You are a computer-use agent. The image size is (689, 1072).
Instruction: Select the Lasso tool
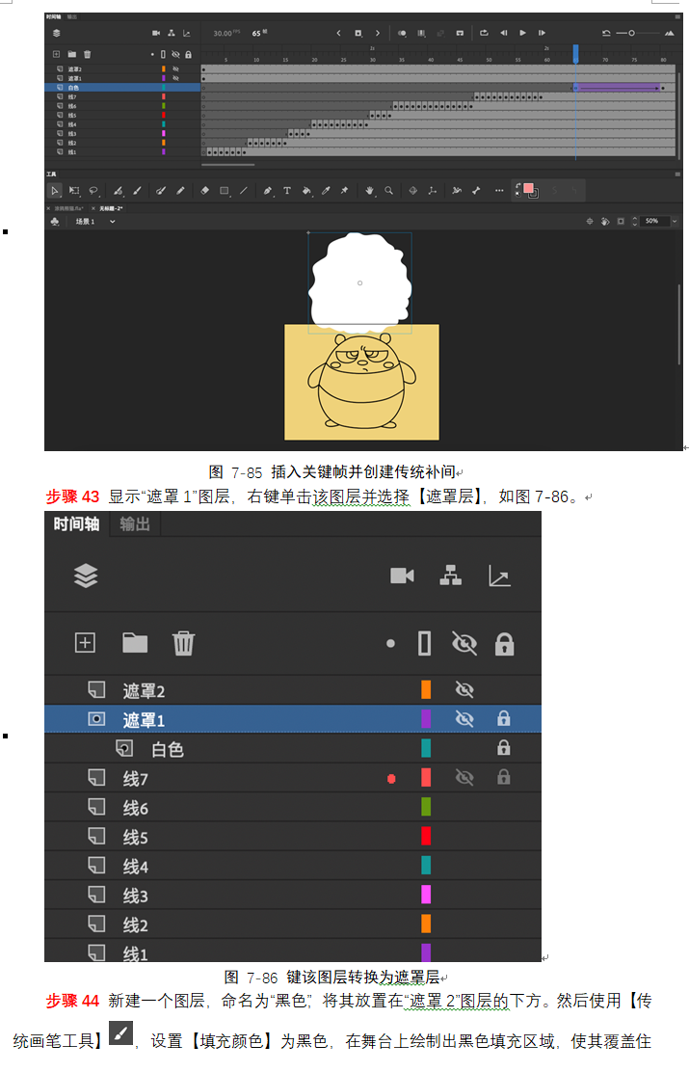93,191
